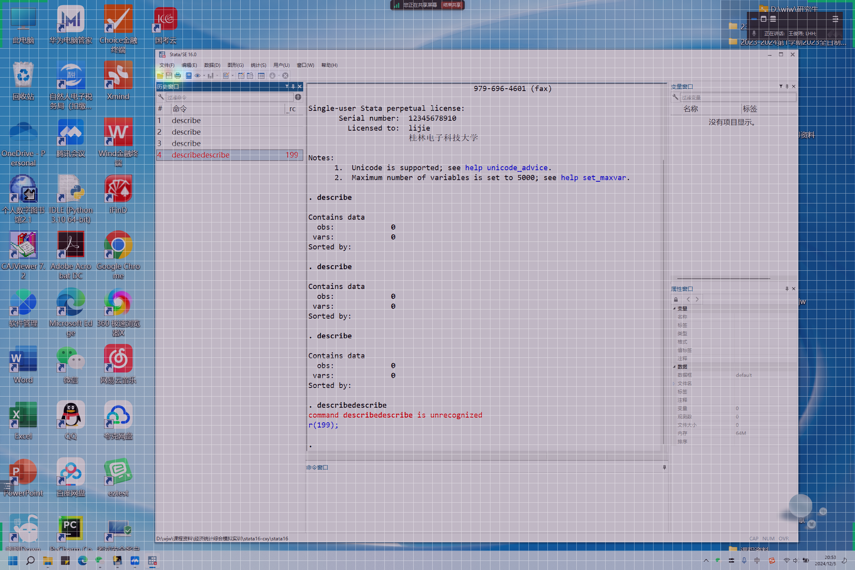The width and height of the screenshot is (855, 570).
Task: Click the Break (red X) toolbar icon
Action: click(285, 76)
